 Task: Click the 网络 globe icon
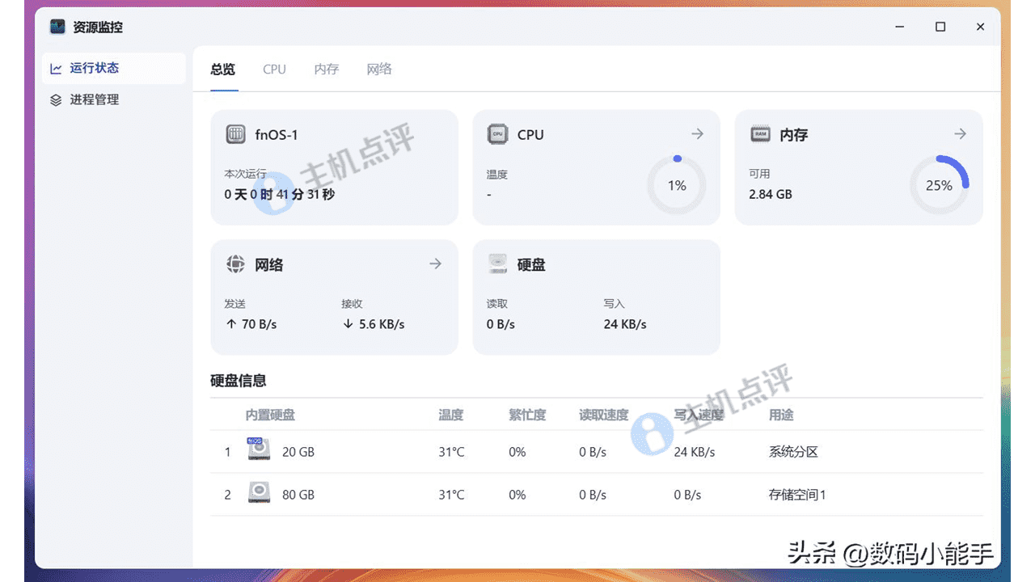pos(235,264)
